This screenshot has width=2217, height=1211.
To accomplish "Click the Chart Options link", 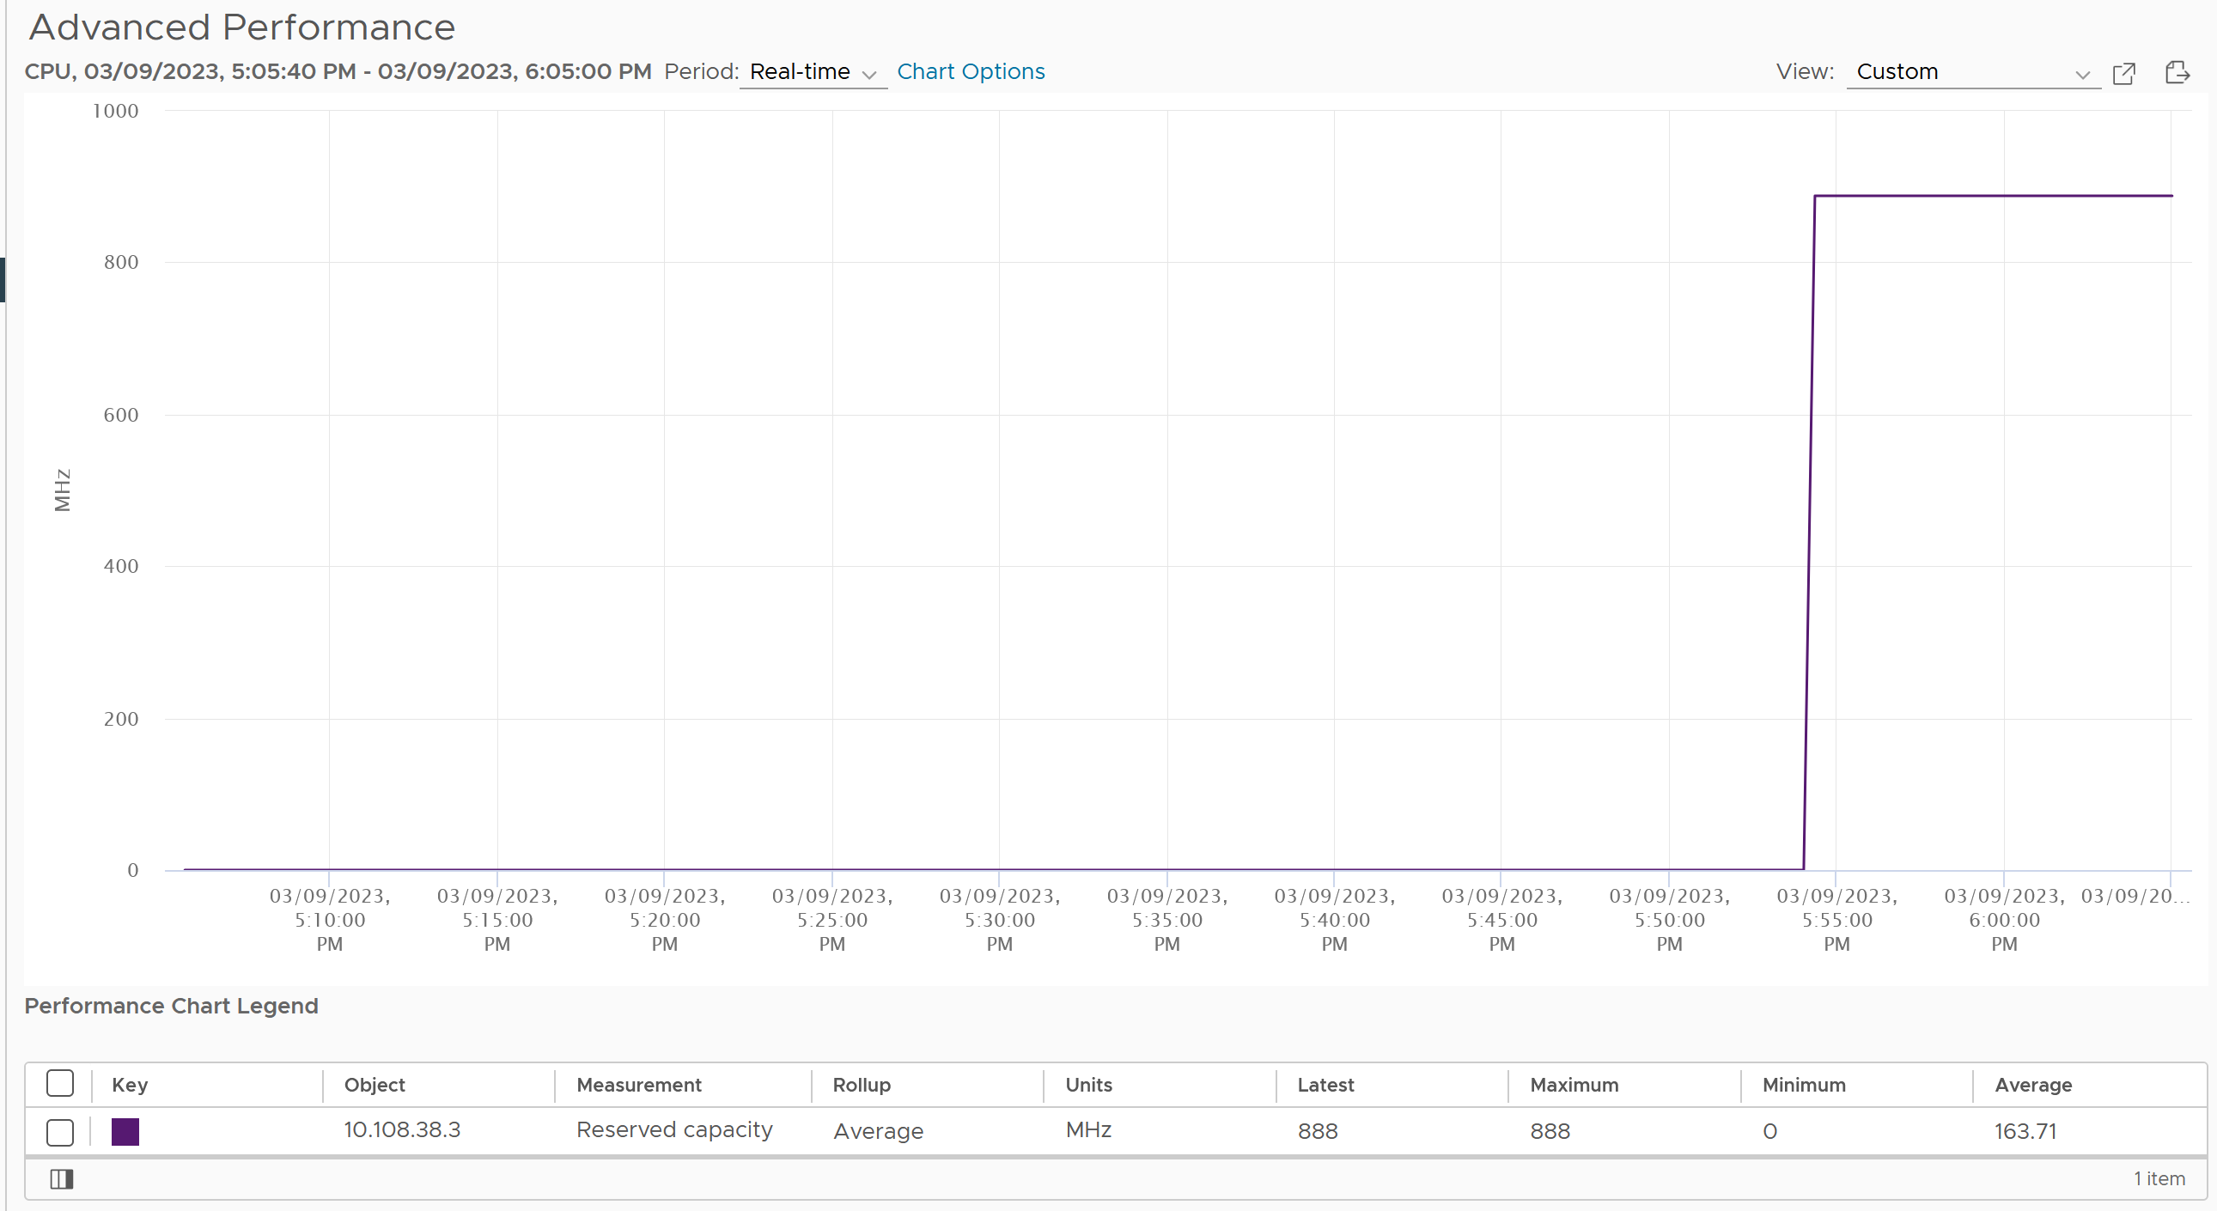I will pyautogui.click(x=971, y=71).
